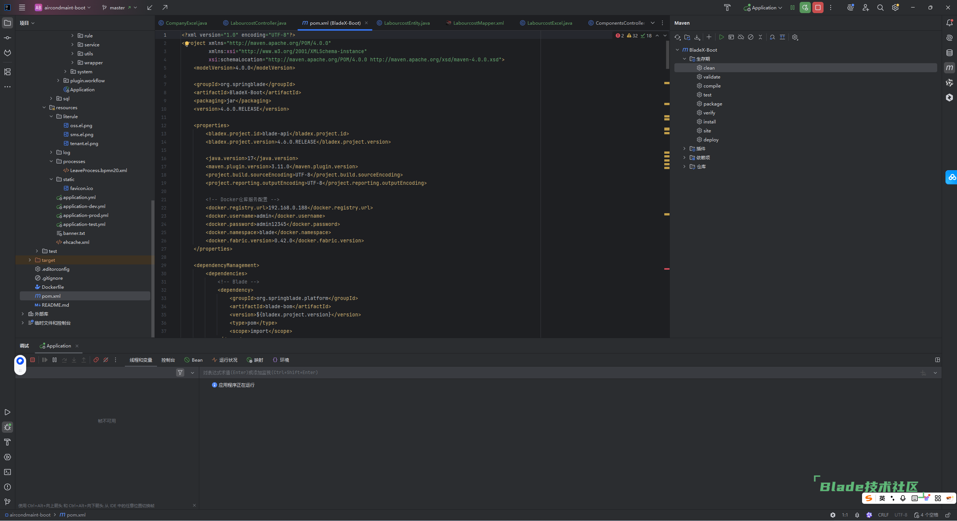Expand the 外部库 node
The image size is (957, 521).
[23, 314]
